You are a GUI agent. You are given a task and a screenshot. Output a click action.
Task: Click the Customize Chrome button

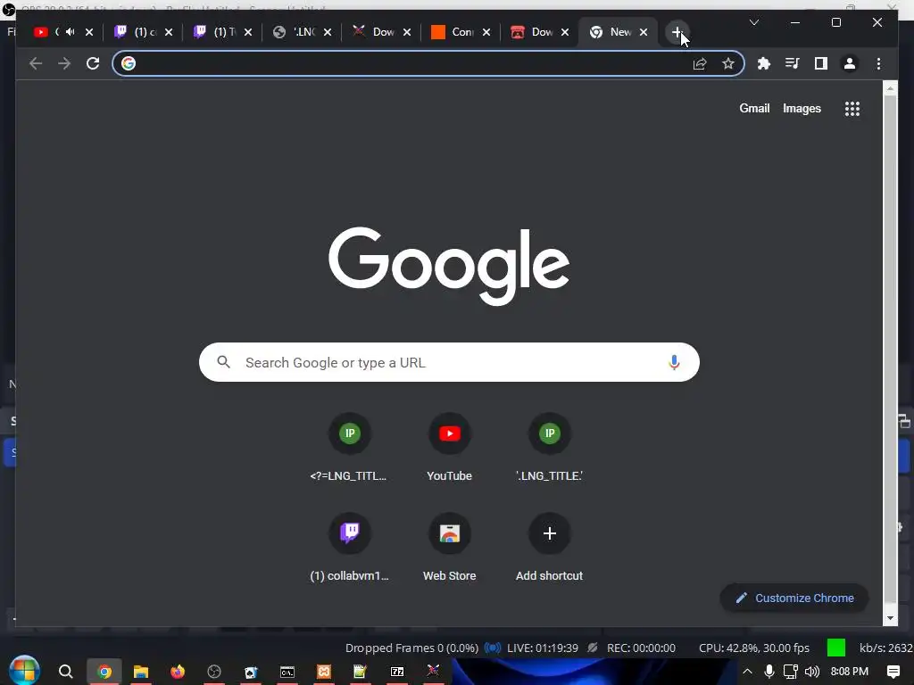[x=794, y=598]
